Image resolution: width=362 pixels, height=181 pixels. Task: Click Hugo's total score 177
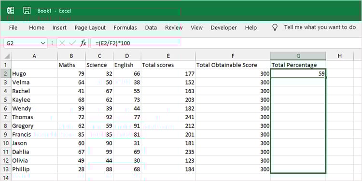click(168, 74)
